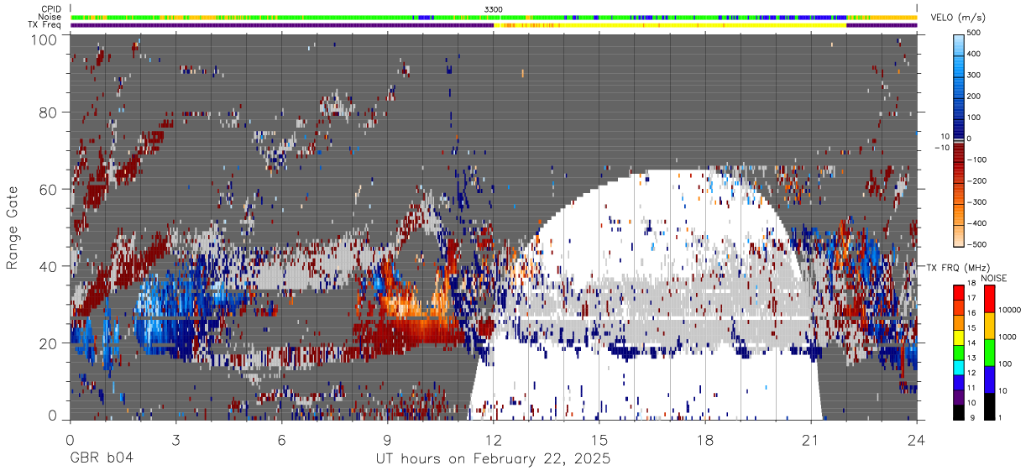Select the -300 tick on velocity colorbar
The height and width of the screenshot is (476, 1031).
976,202
